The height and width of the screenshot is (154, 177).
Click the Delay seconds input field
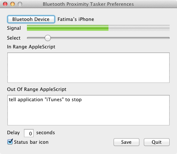point(29,133)
